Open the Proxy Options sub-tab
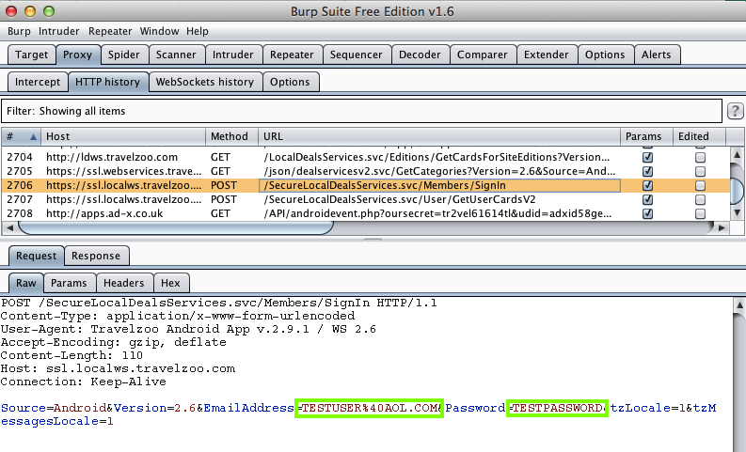The height and width of the screenshot is (452, 746). pyautogui.click(x=290, y=82)
